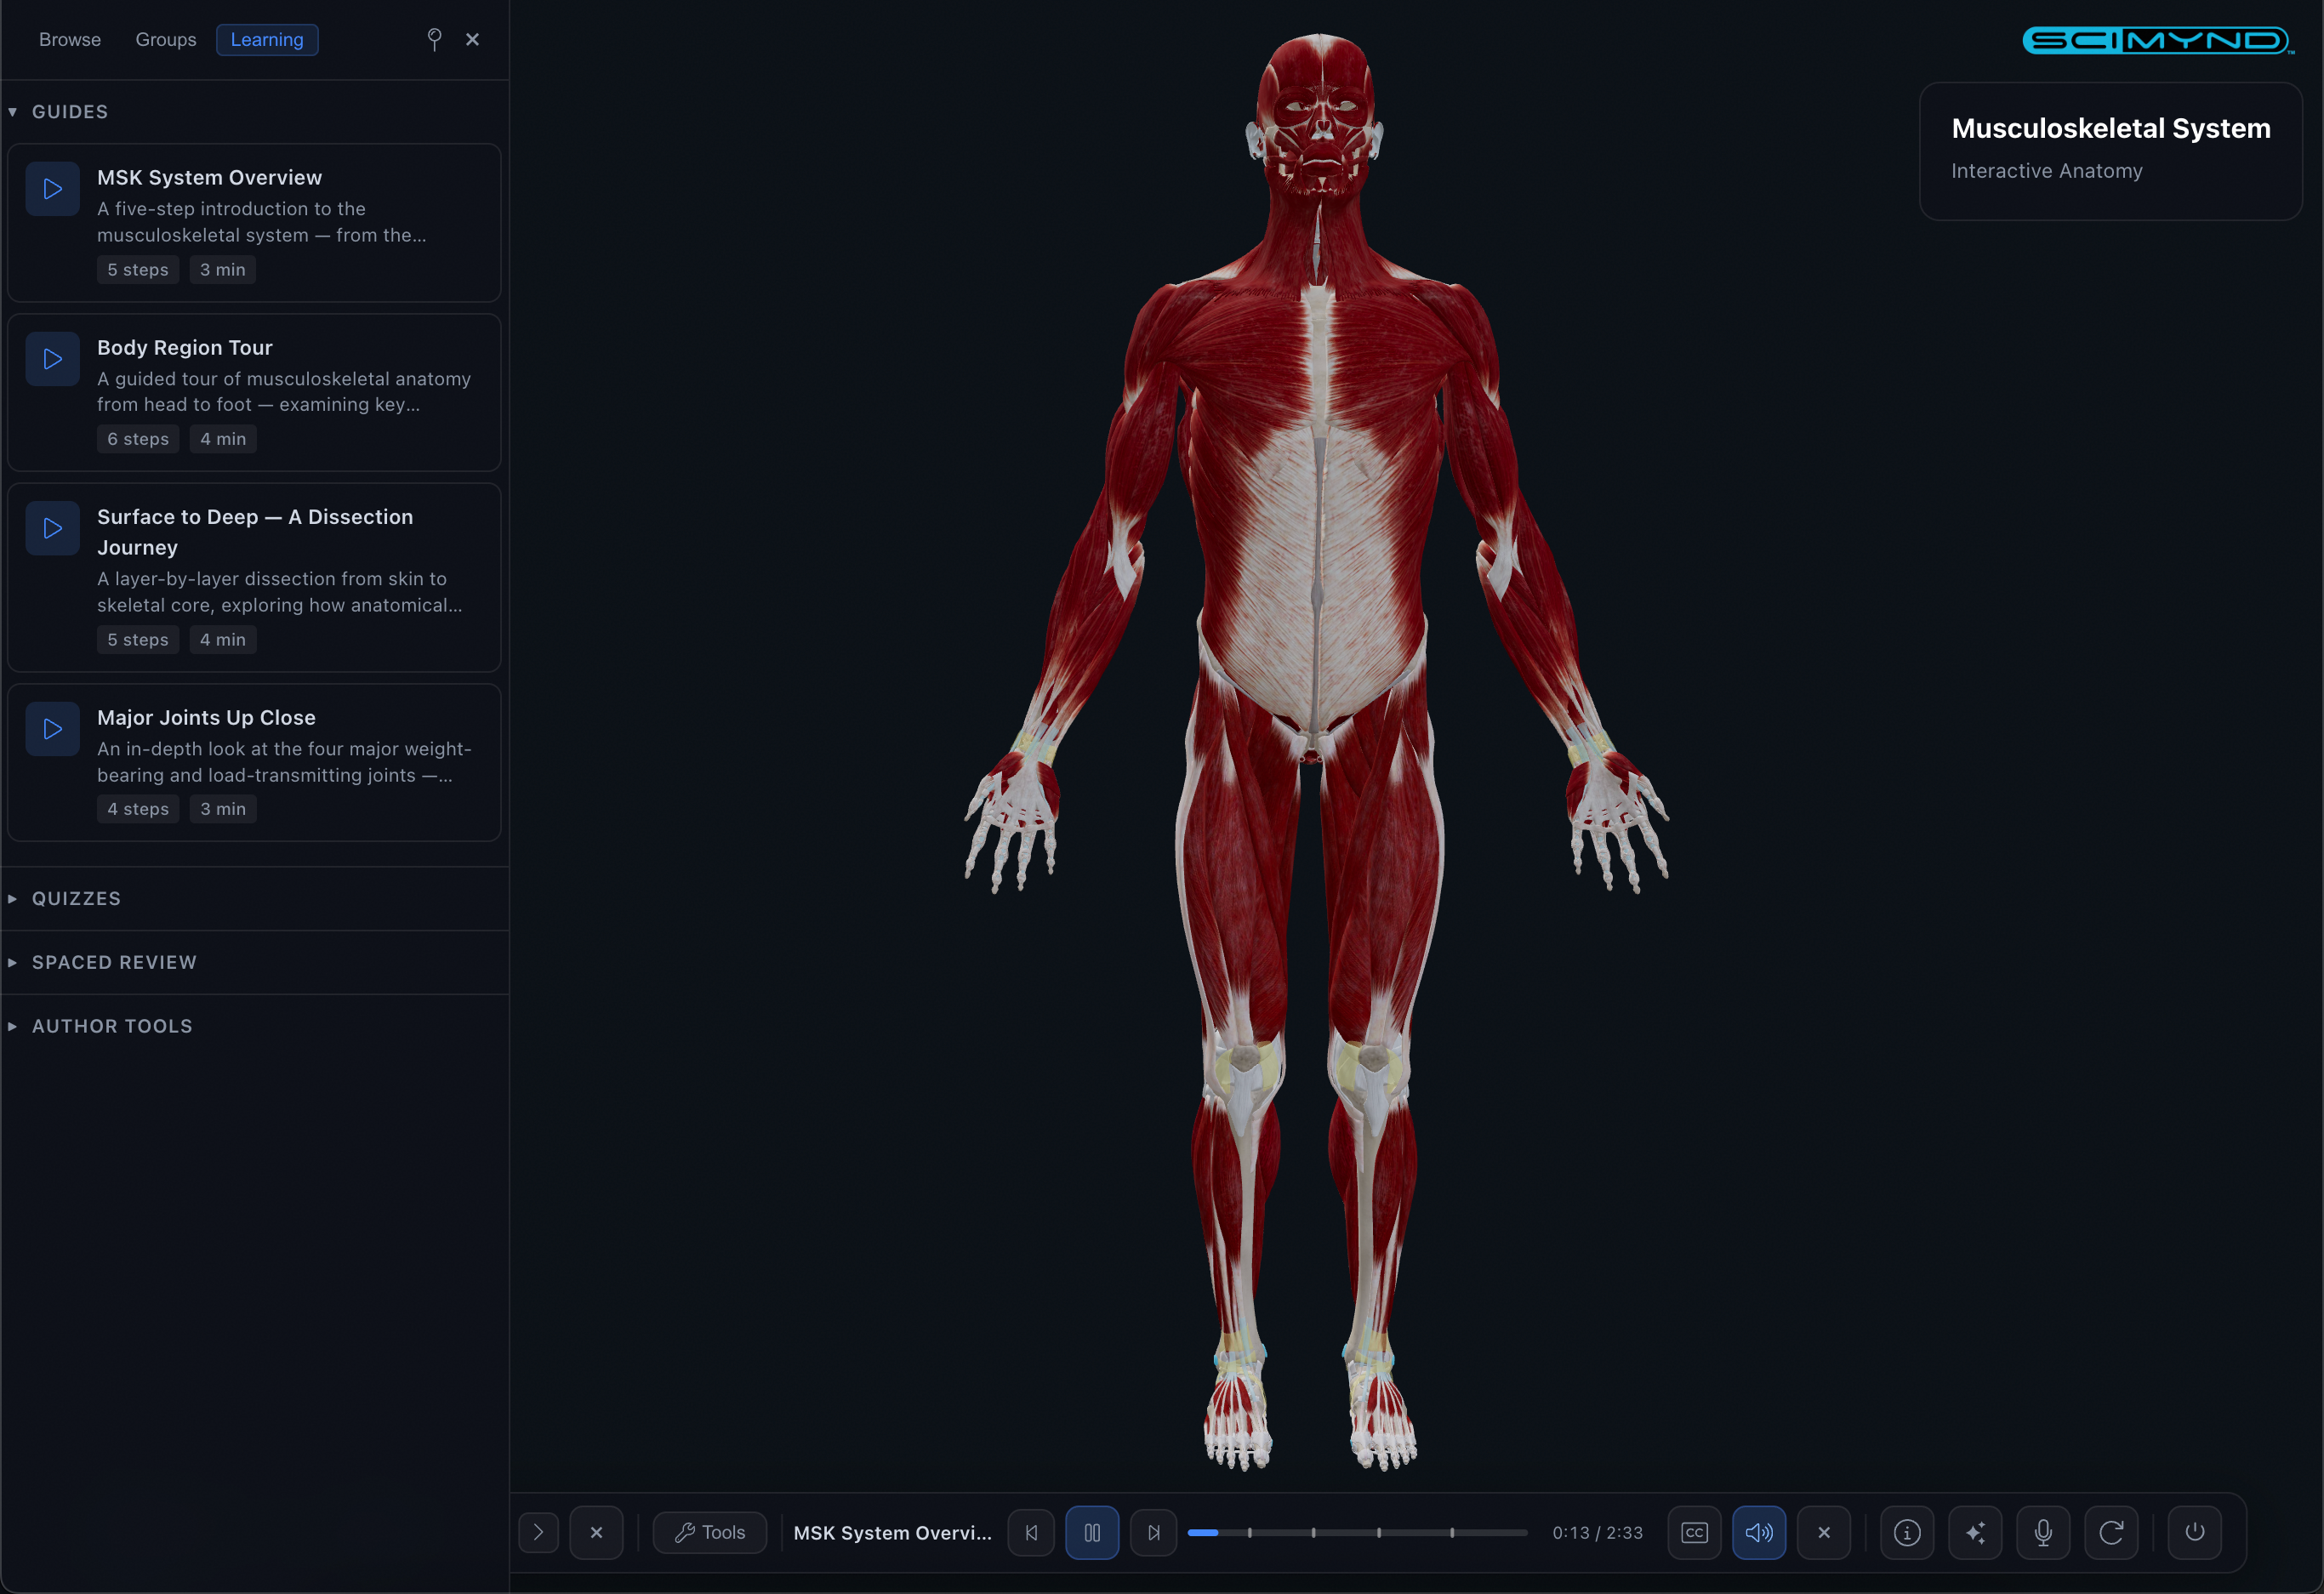Open the Groups tab

click(x=165, y=39)
